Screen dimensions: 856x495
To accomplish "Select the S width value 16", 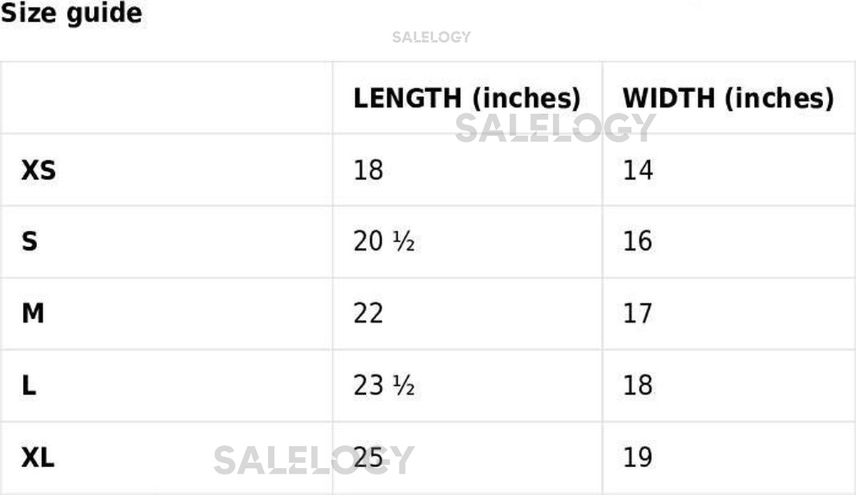I will tap(638, 242).
